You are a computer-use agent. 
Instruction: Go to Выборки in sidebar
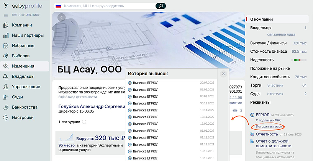(21, 56)
